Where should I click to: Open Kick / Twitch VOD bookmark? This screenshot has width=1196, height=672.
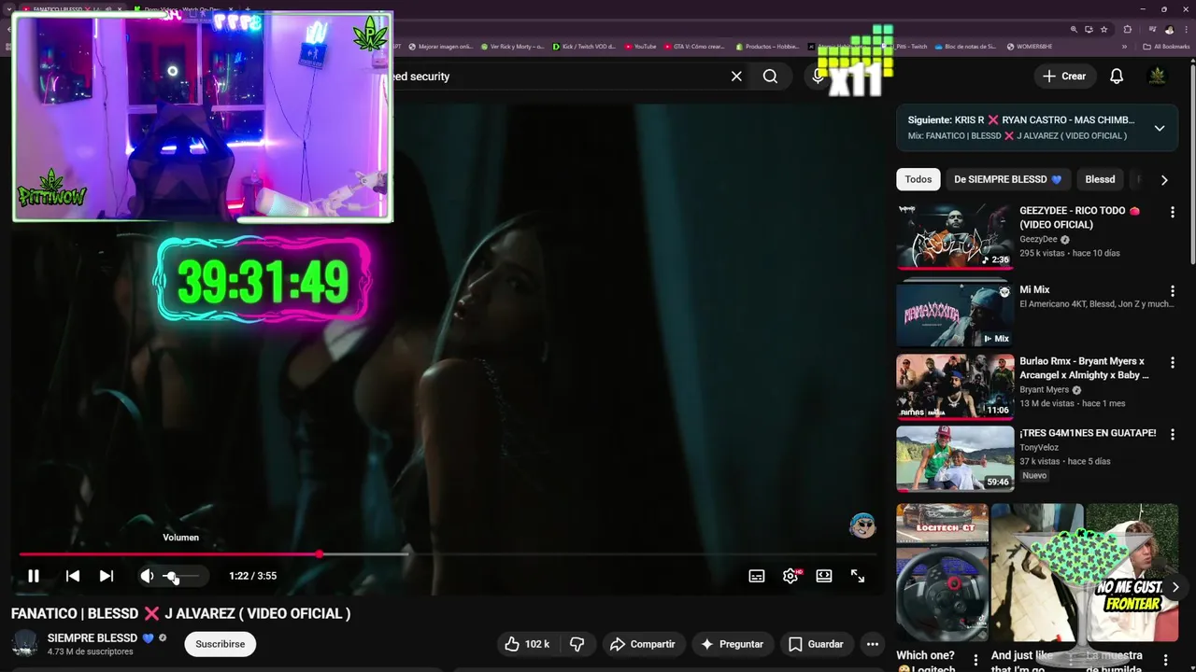(584, 46)
